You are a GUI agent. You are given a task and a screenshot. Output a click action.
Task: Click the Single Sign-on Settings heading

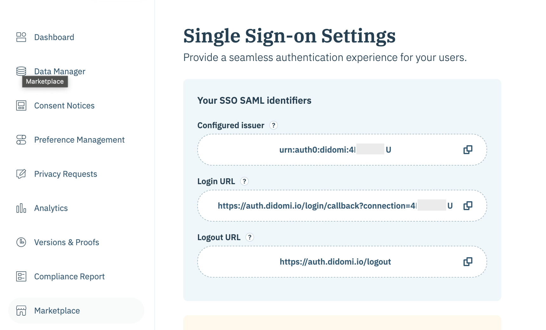pos(290,36)
